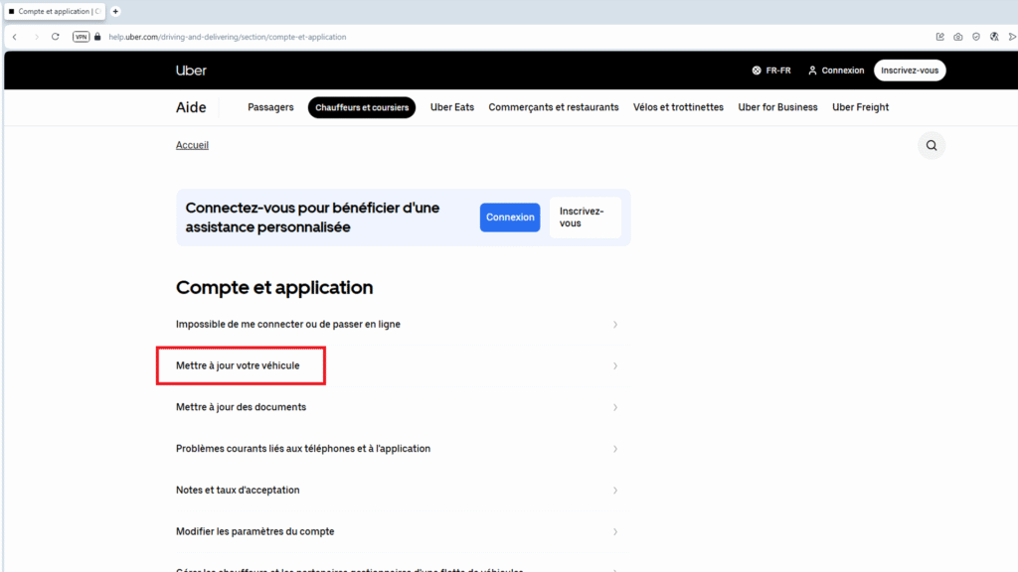
Task: Open Notes et taux d'acceptation topic
Action: point(398,491)
